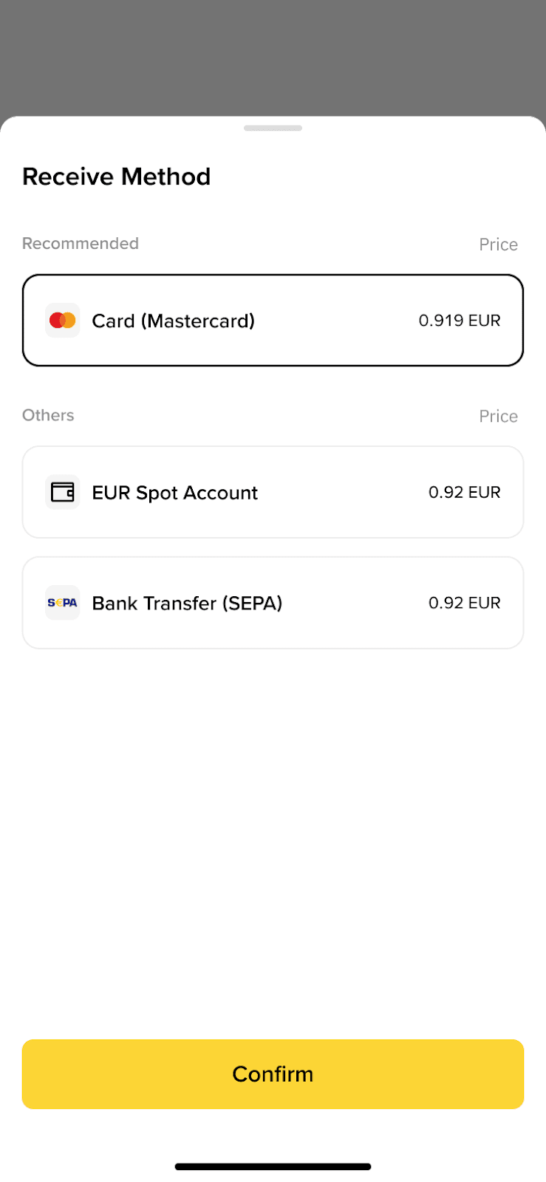Click the 0.919 EUR price

click(x=460, y=321)
